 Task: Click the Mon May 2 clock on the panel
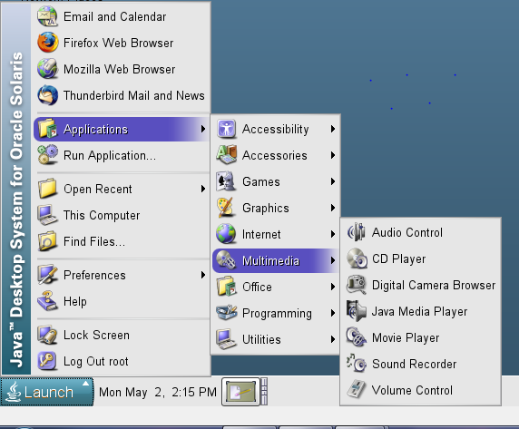tap(158, 393)
